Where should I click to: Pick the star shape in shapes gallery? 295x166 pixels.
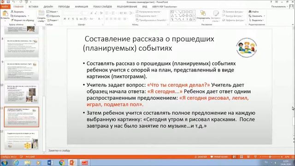coord(190,19)
